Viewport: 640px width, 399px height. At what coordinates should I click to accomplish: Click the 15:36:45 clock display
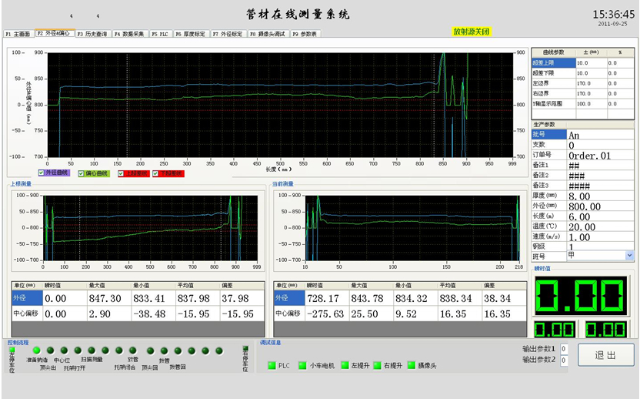click(x=614, y=15)
